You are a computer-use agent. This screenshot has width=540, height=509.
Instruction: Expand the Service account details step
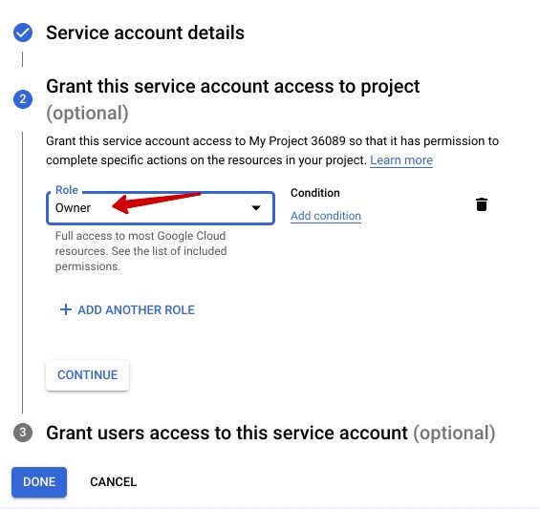pyautogui.click(x=145, y=32)
